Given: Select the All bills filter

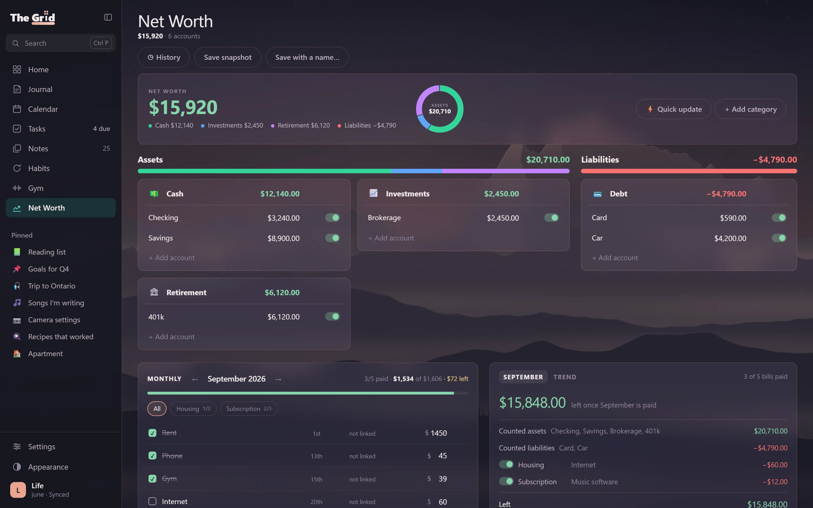Looking at the screenshot, I should 157,409.
